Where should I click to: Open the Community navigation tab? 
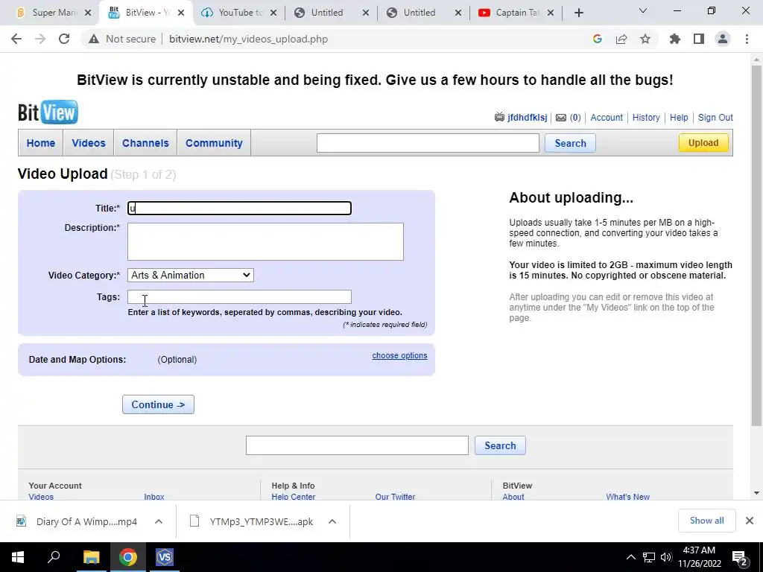pyautogui.click(x=214, y=143)
